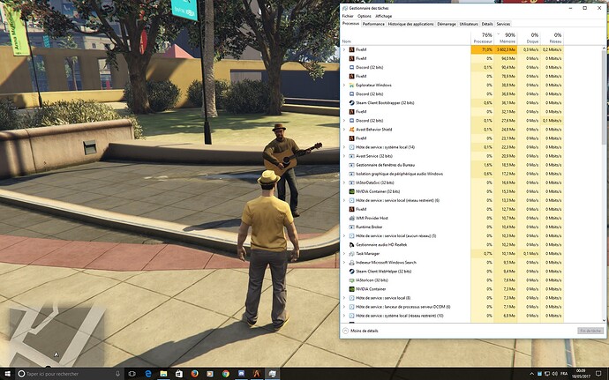
Task: Select Isolation graphique de périphérique audio Windows row
Action: (x=452, y=174)
